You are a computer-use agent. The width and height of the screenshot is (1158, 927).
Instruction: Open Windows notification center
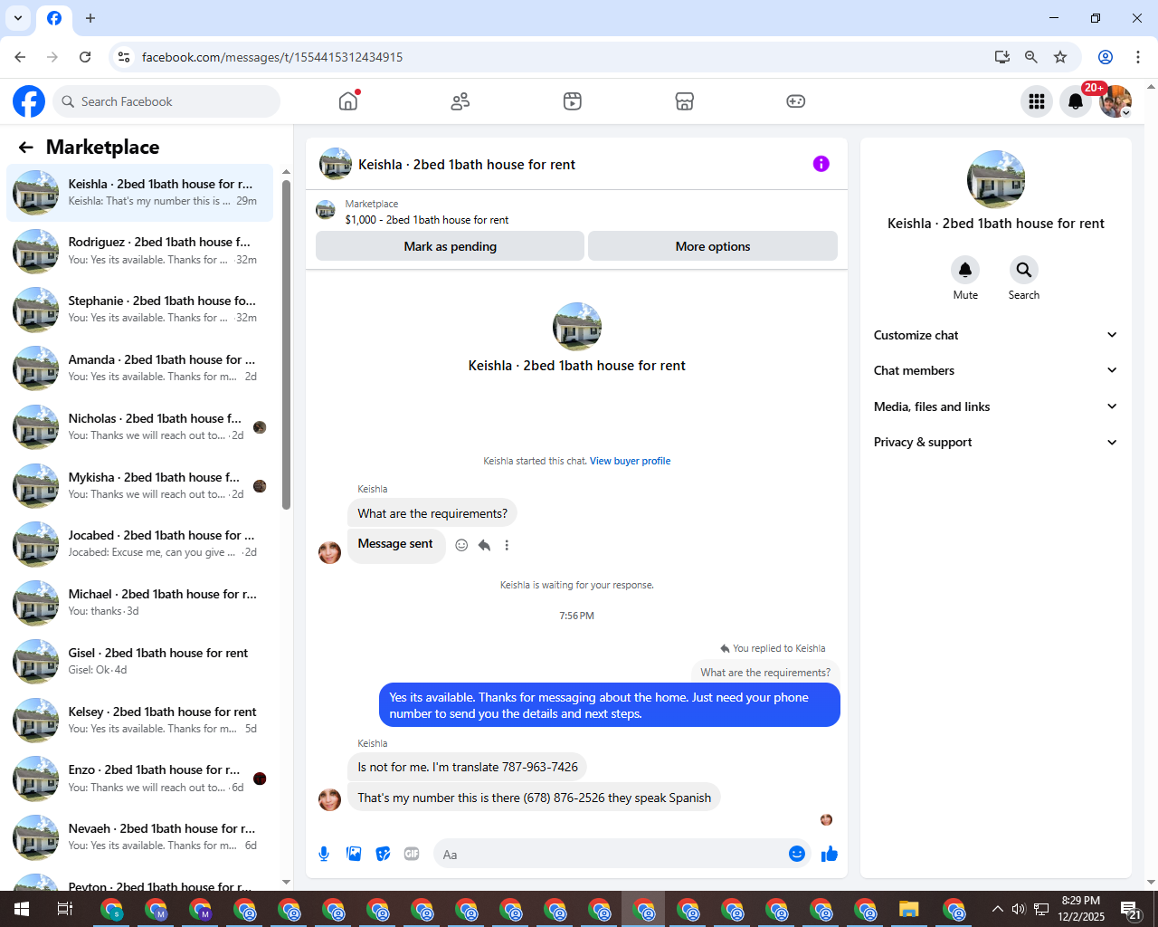[x=1130, y=909]
